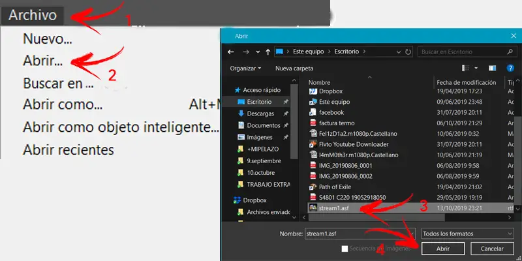Screen dimensions: 522x261
Task: Close the Abrir dialog
Action: (x=514, y=36)
